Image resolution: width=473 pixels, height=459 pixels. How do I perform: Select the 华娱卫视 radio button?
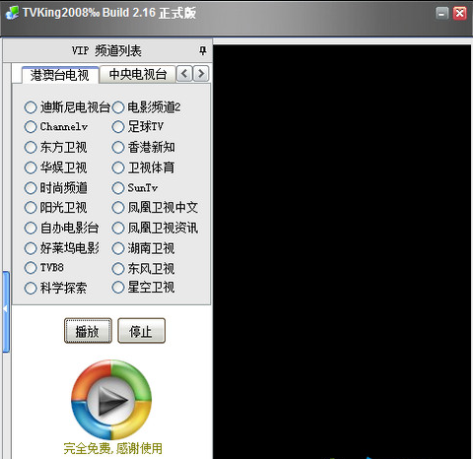point(31,167)
